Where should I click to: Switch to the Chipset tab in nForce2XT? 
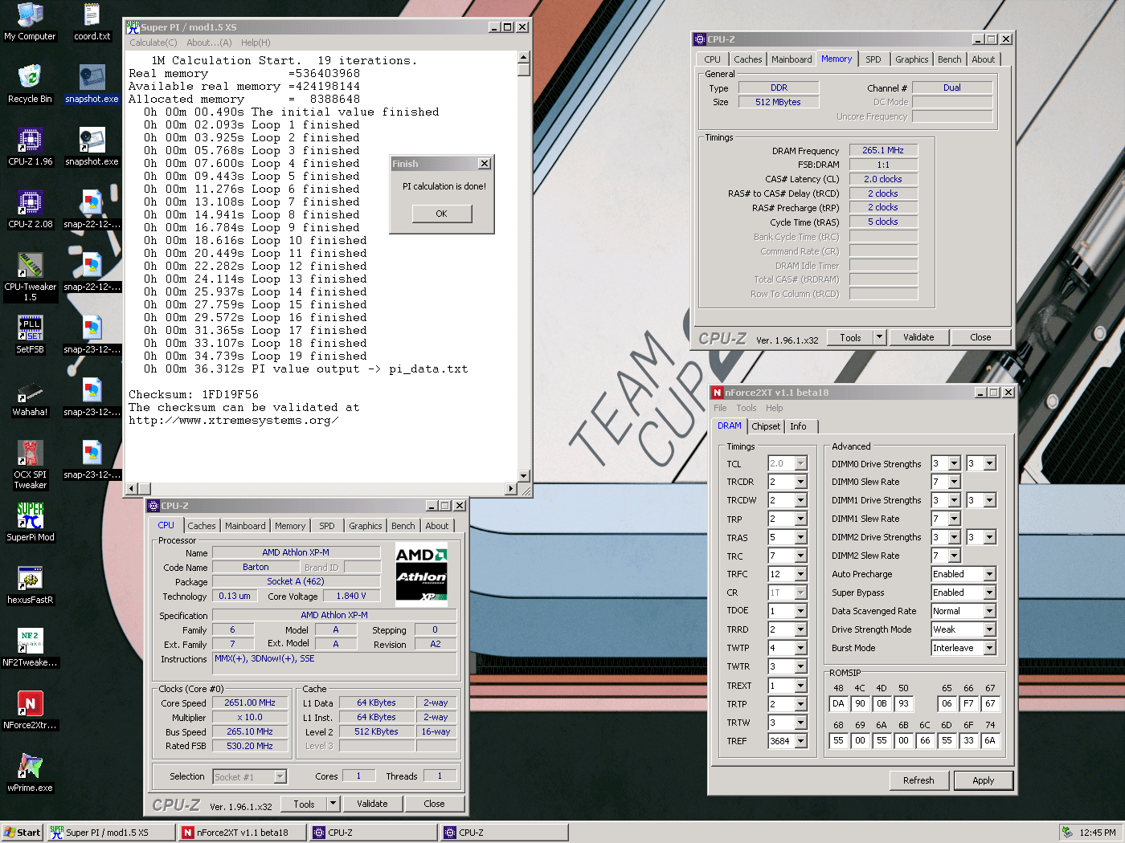click(765, 426)
